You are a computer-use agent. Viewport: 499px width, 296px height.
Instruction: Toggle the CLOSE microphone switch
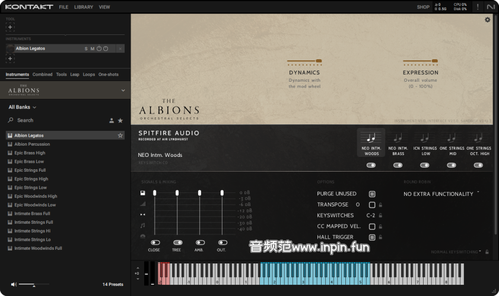click(155, 243)
